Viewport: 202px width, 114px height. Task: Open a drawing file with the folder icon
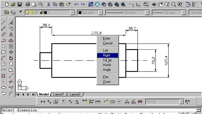coord(13,4)
